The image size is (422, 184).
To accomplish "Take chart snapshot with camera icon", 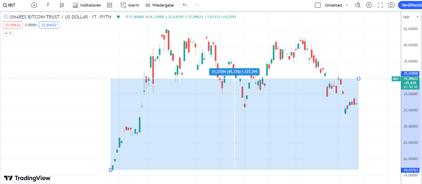I will tap(391, 5).
